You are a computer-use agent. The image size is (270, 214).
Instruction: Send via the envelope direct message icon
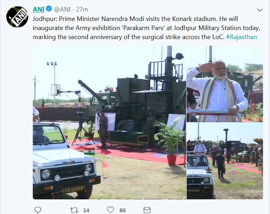click(147, 210)
